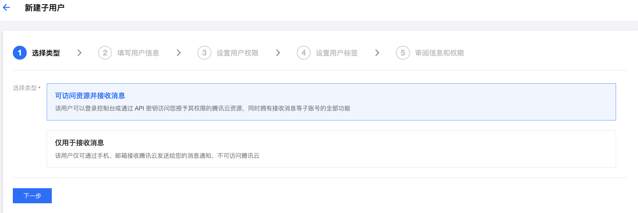Click the step 1 circle icon
The image size is (638, 213).
(20, 53)
